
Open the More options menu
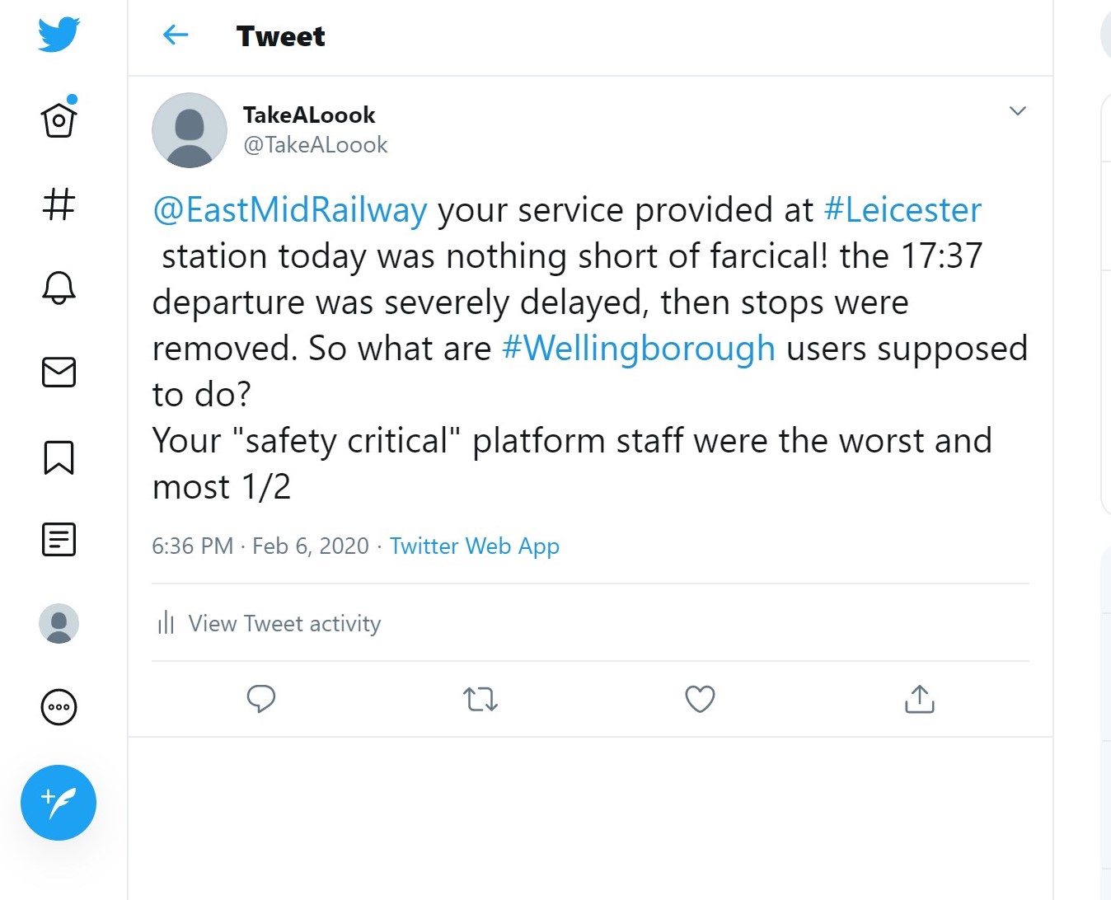point(58,707)
